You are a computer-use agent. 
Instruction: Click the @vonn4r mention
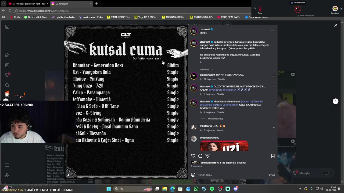click(x=245, y=102)
